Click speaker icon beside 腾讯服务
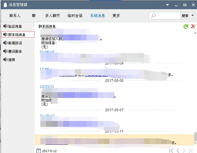The width and height of the screenshot is (197, 153). (5, 51)
